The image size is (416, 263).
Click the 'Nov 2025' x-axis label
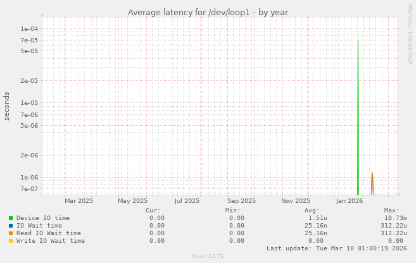click(296, 201)
